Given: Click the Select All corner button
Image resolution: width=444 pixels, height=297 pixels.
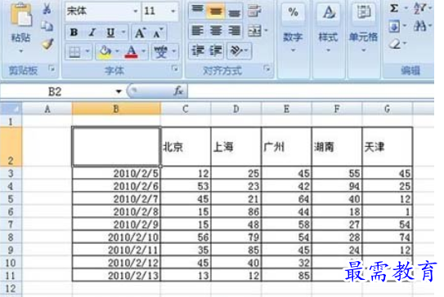Looking at the screenshot, I should 11,109.
